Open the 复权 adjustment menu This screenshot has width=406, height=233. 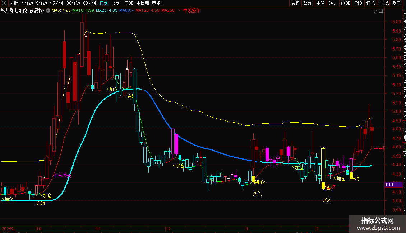pyautogui.click(x=295, y=3)
